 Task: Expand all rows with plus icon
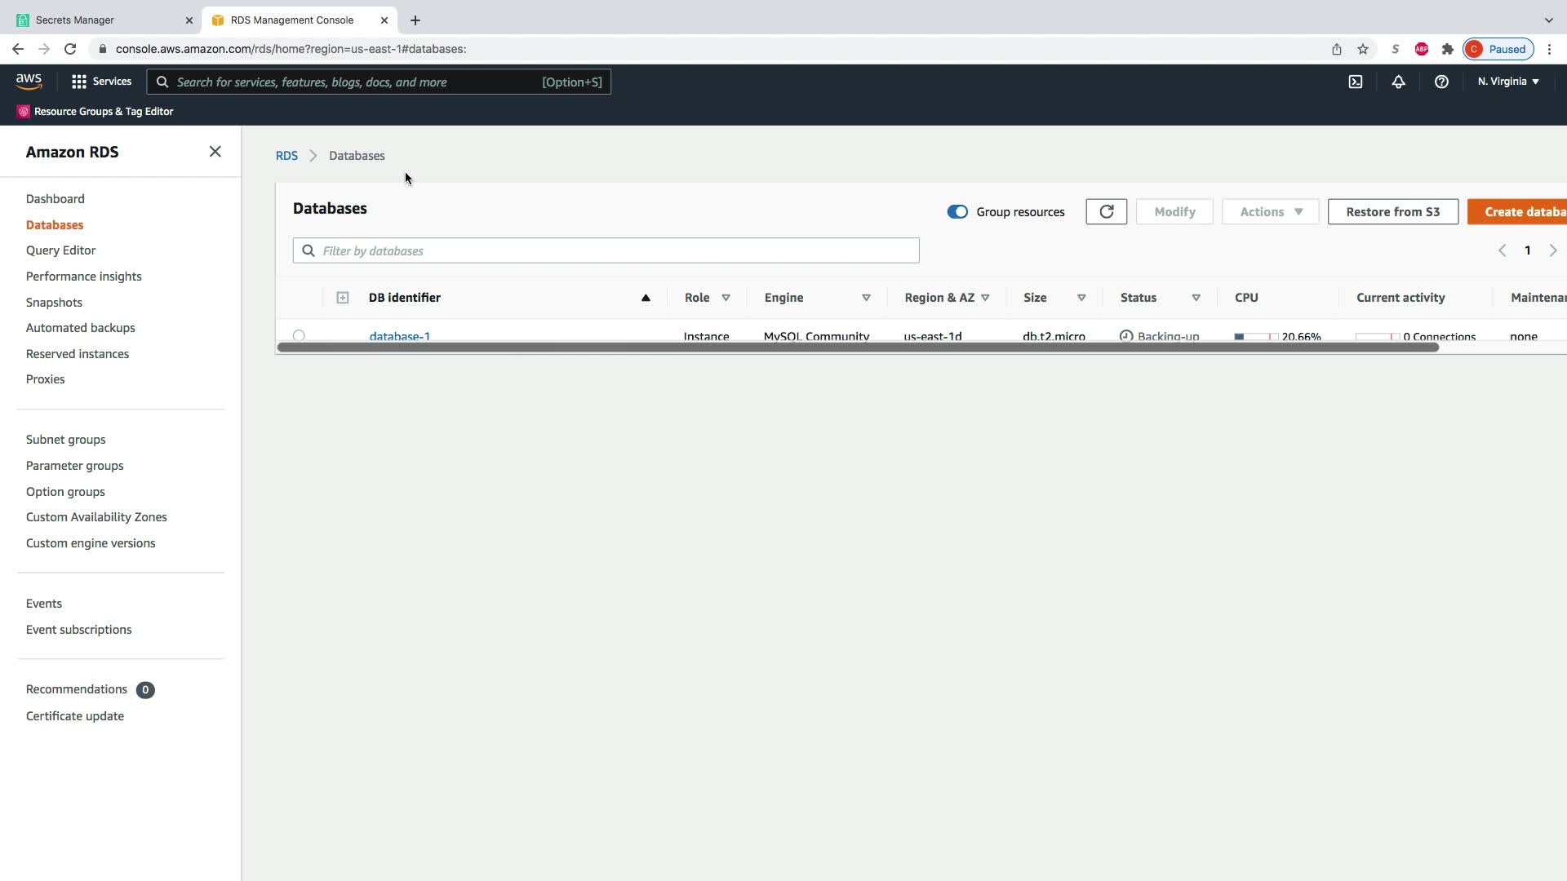pyautogui.click(x=343, y=298)
